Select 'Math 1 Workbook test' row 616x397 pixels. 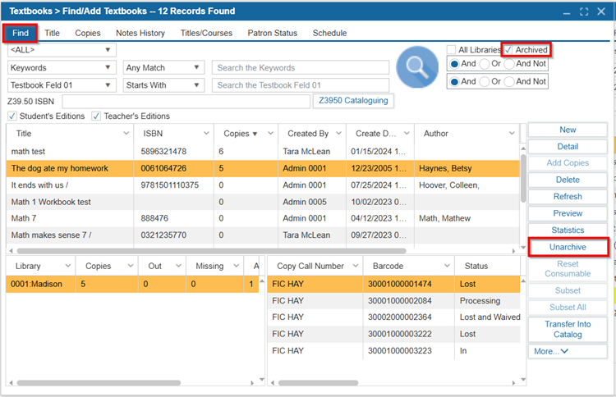pyautogui.click(x=263, y=202)
